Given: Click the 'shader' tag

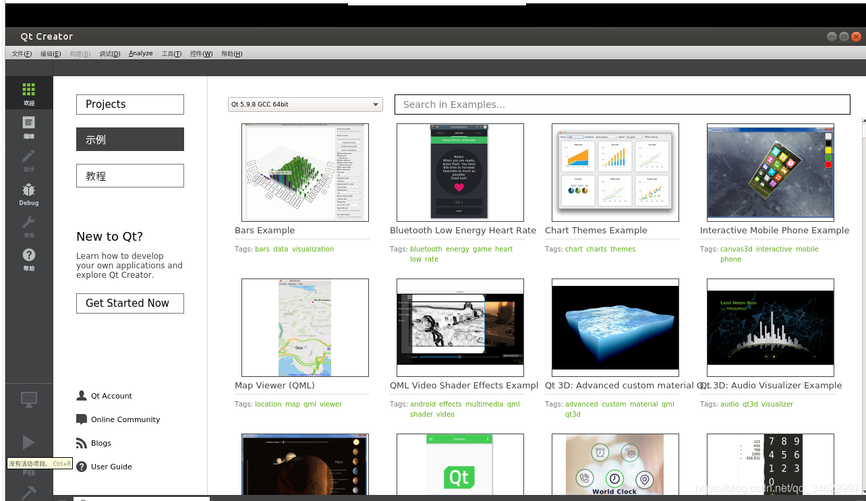Looking at the screenshot, I should click(x=422, y=415).
